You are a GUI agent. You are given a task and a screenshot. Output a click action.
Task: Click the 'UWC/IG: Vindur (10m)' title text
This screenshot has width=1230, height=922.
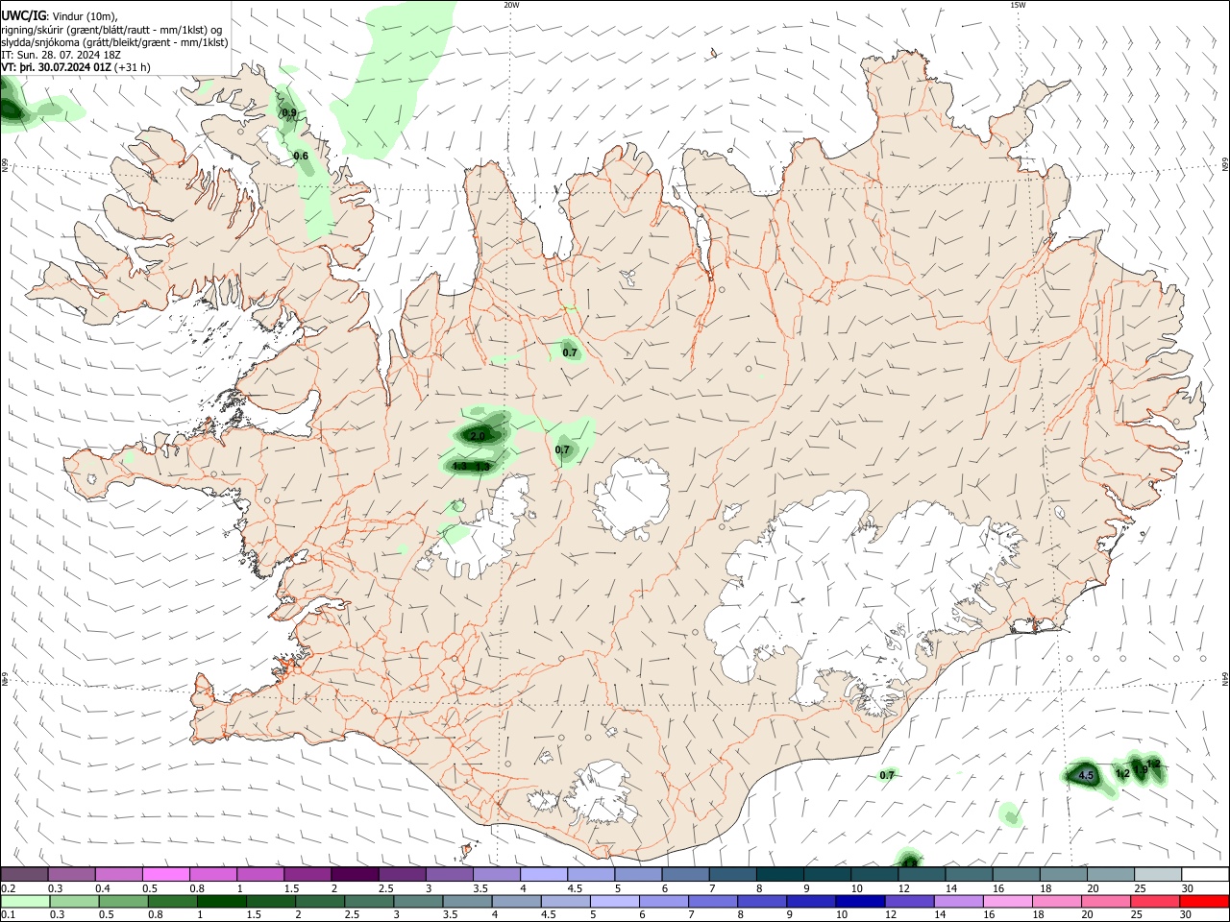coord(60,15)
